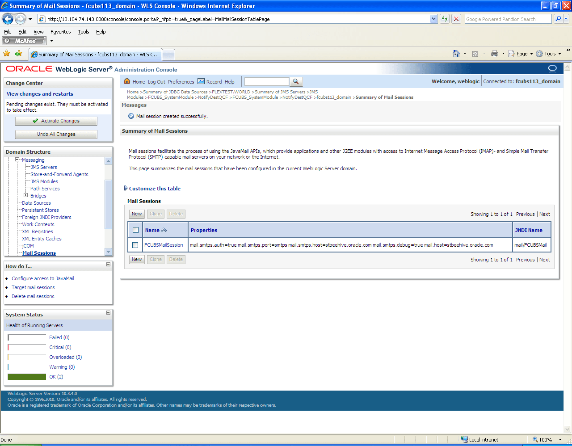Open the File menu
Screen dimensions: 572x446
(8, 32)
